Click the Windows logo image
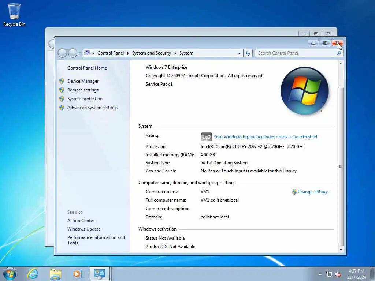 tap(304, 91)
